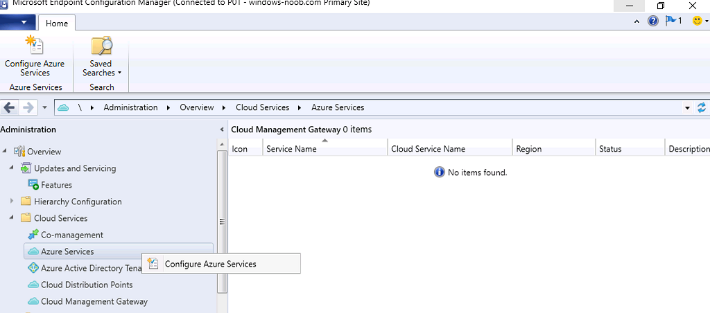This screenshot has height=313, width=710.
Task: Expand the Hierarchy Configuration folder
Action: click(11, 202)
